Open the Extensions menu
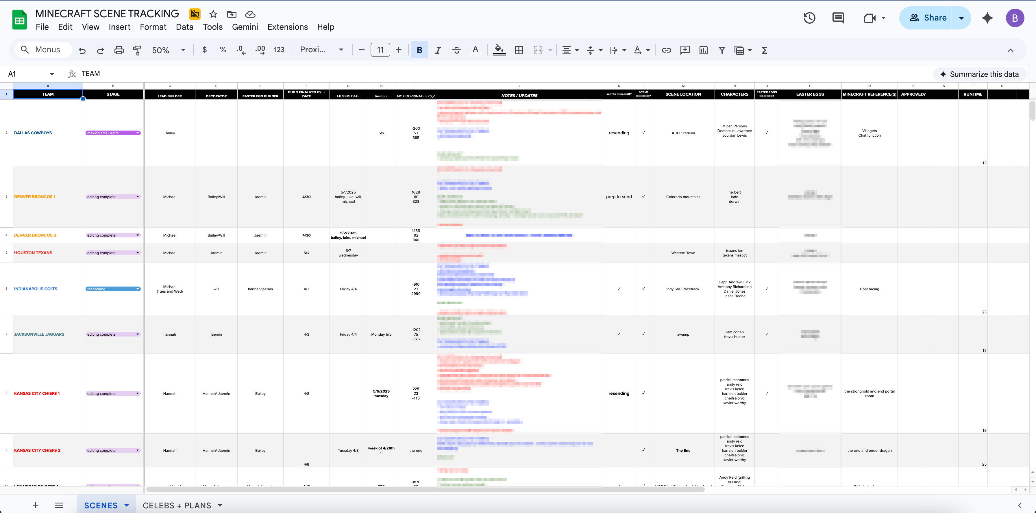This screenshot has height=513, width=1036. [x=288, y=27]
